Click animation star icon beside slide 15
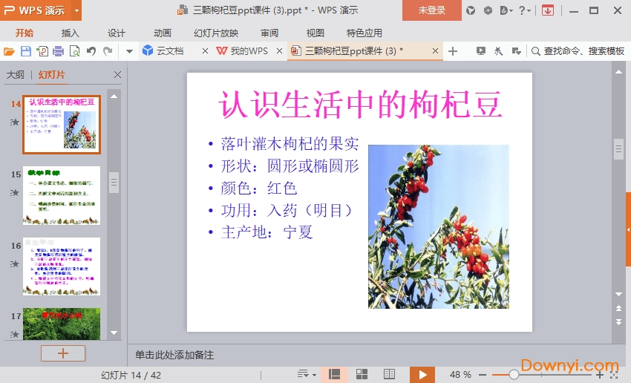Image resolution: width=631 pixels, height=383 pixels. point(15,193)
